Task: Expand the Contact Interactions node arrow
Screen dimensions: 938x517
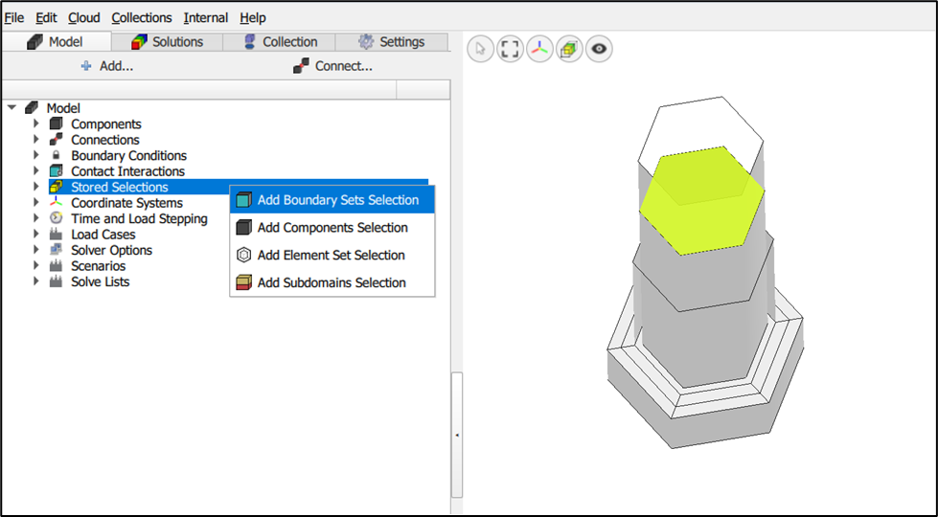Action: [x=35, y=171]
